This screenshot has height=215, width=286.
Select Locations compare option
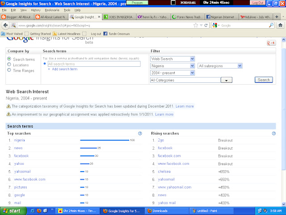[9, 64]
